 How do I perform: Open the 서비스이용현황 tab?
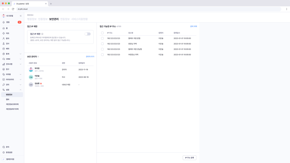79,19
